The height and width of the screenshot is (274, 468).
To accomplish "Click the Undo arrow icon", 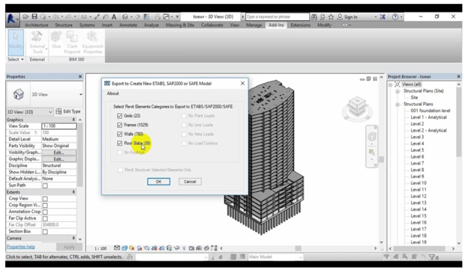I will [56, 17].
